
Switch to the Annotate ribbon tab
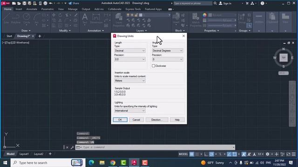(x=32, y=9)
